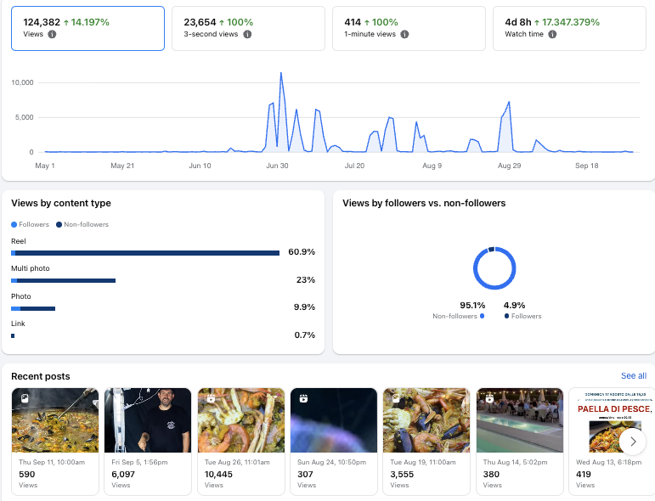Click the 0.7% Link percentage
655x501 pixels.
[x=304, y=335]
